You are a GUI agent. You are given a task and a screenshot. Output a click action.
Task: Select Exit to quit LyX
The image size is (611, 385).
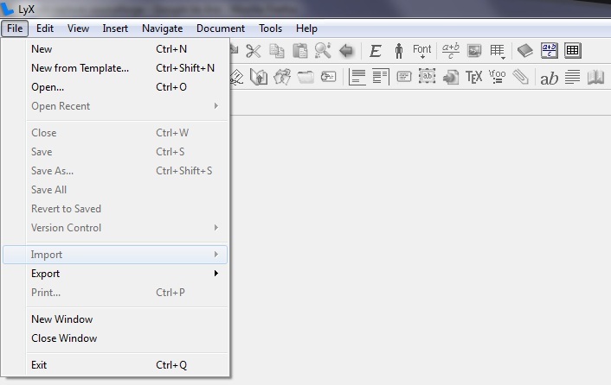click(x=115, y=365)
